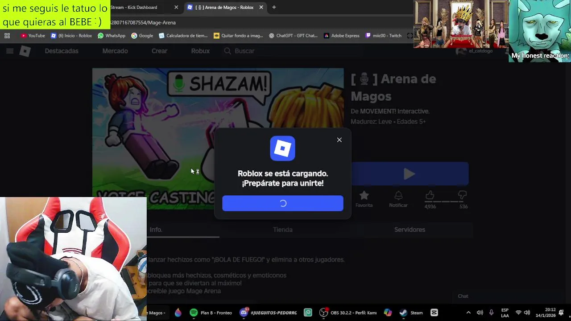Open the miic00 - Twitch bookmark
Image resolution: width=571 pixels, height=321 pixels.
tap(384, 36)
